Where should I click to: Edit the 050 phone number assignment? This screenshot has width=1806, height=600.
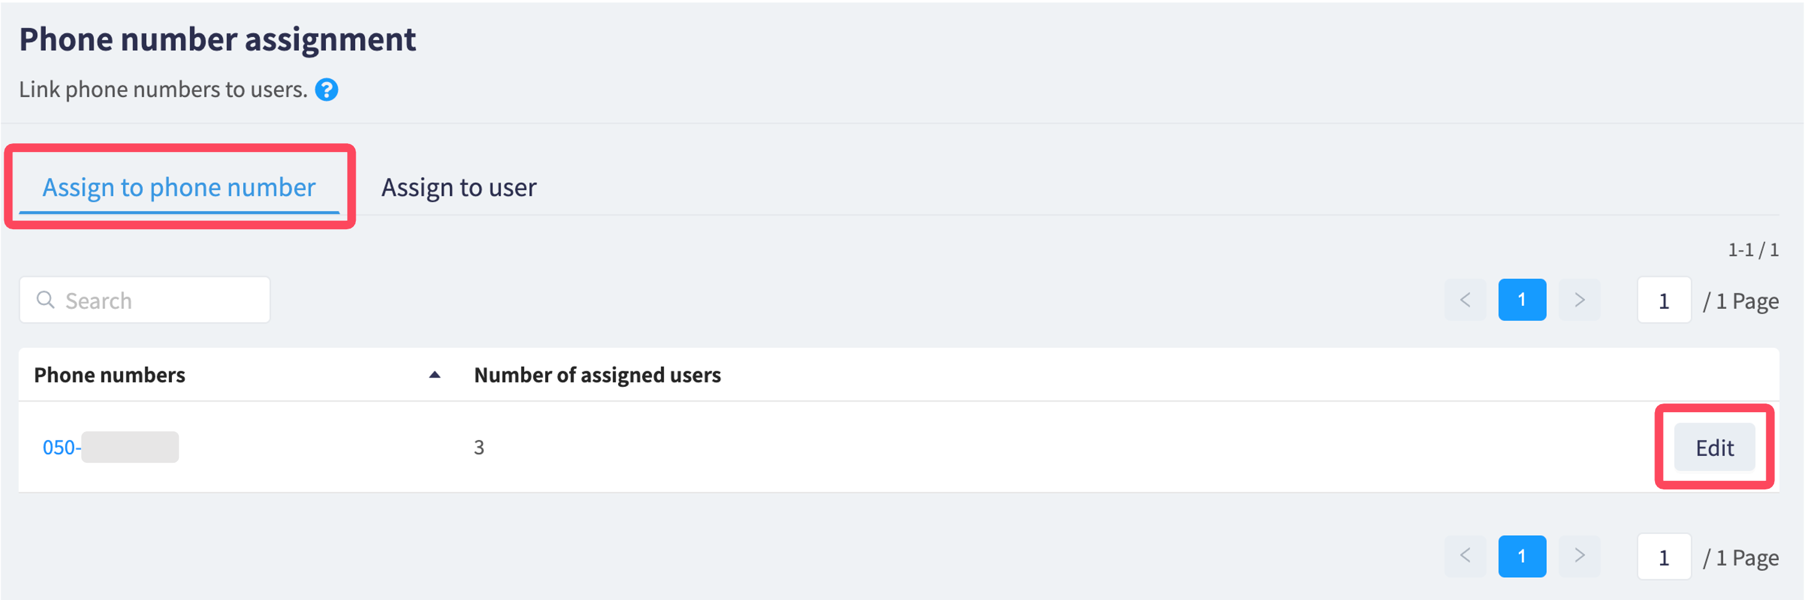(1714, 447)
